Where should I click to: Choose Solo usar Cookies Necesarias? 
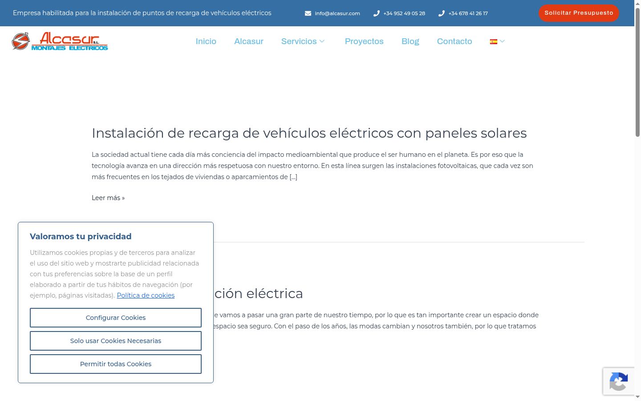(x=116, y=341)
